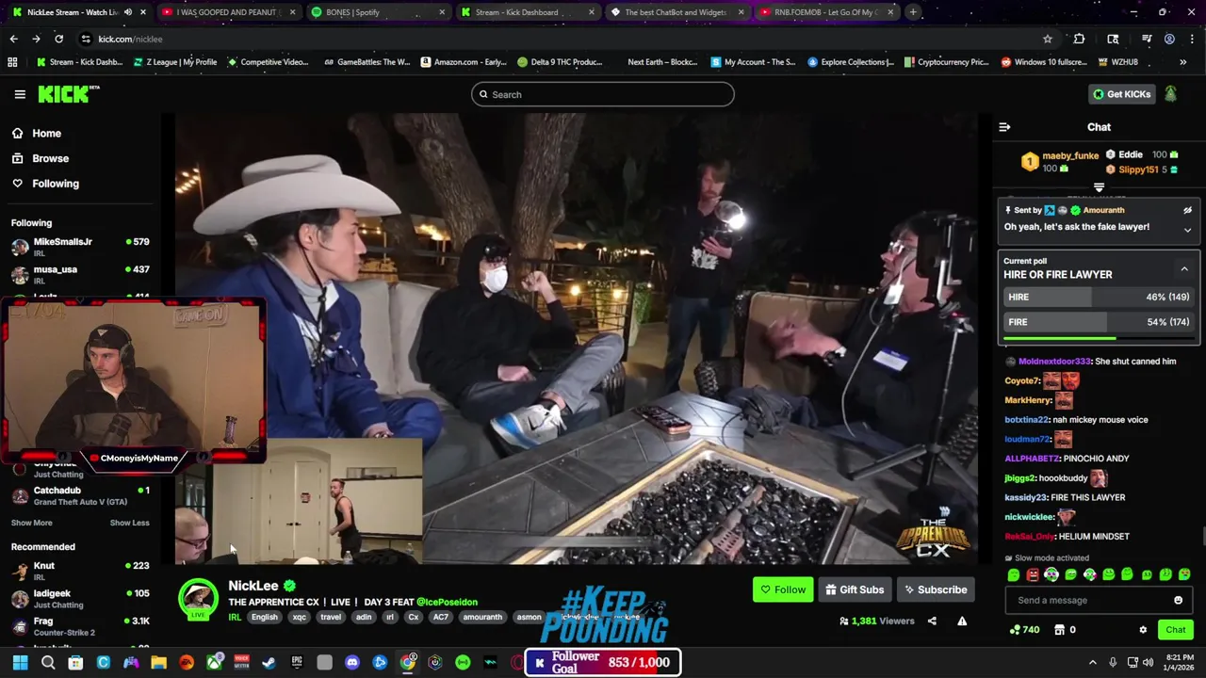Switch to Stream - Kick Dashboard tab
1206x678 pixels.
[526, 12]
